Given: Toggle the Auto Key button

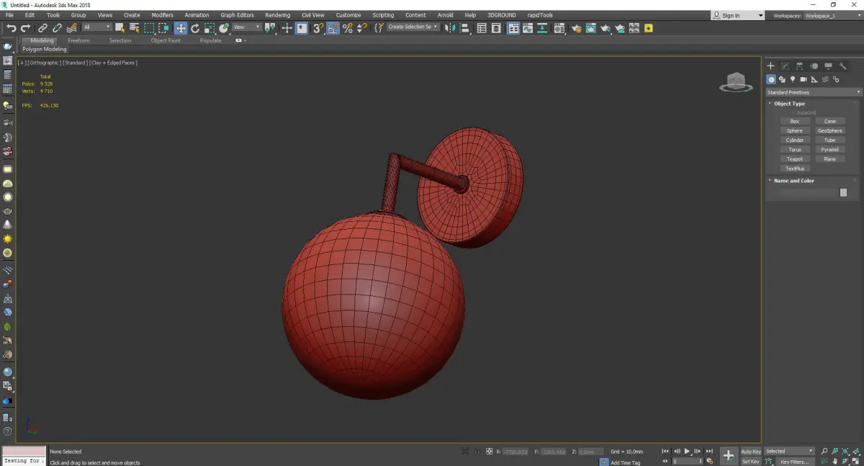Looking at the screenshot, I should 751,452.
